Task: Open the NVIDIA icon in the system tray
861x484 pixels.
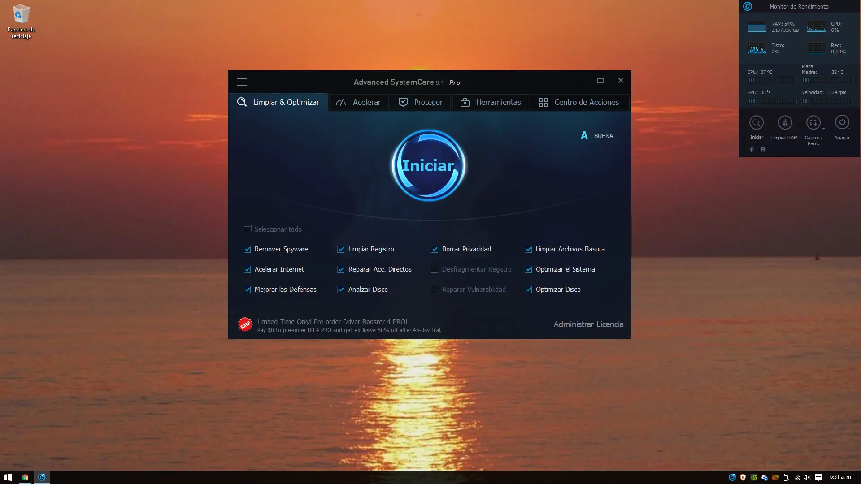Action: [753, 477]
